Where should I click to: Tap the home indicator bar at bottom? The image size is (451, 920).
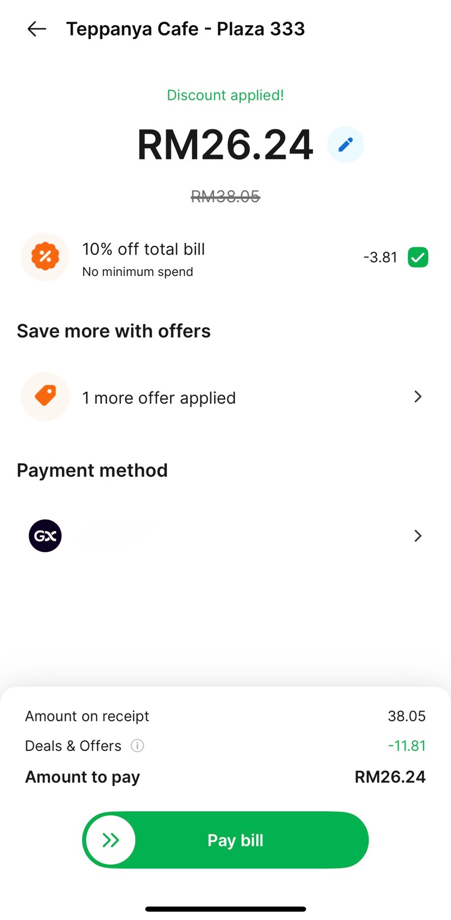tap(226, 909)
